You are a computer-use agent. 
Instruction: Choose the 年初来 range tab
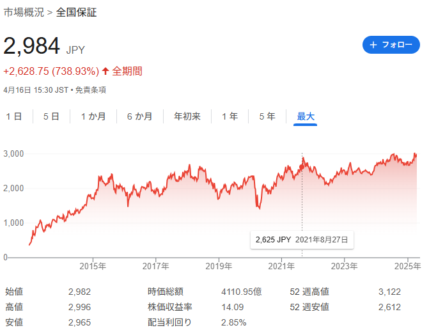click(187, 116)
